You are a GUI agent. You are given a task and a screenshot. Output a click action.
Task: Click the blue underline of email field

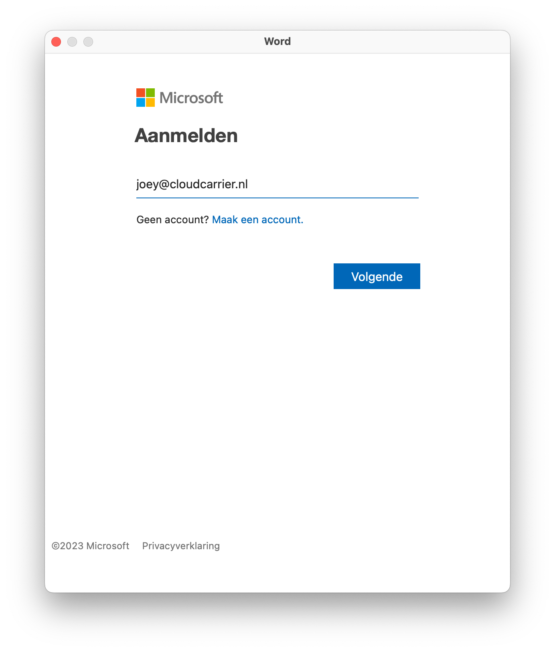277,198
